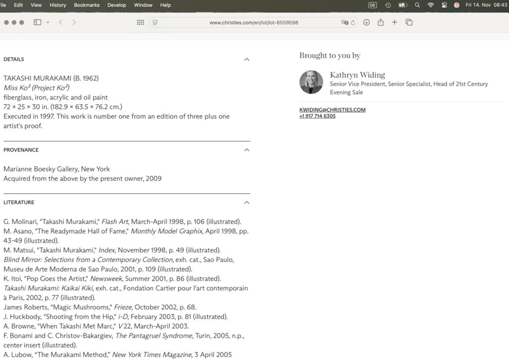This screenshot has width=509, height=360.
Task: Open the tab group dropdown arrow
Action: pos(48,22)
